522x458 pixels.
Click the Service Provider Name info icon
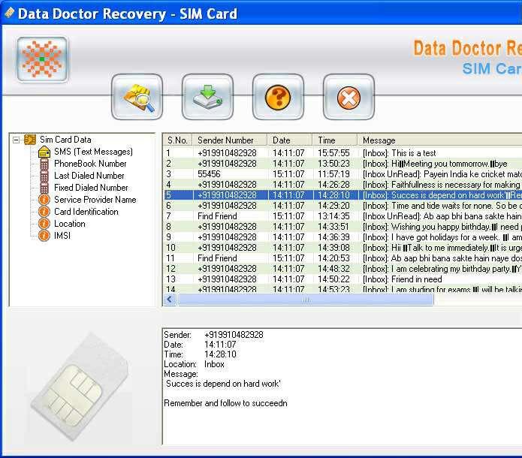coord(44,200)
